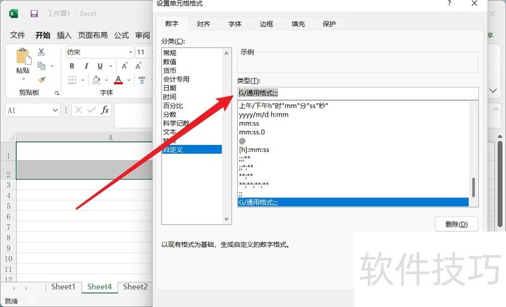Toggle Italic formatting button

tap(86, 66)
